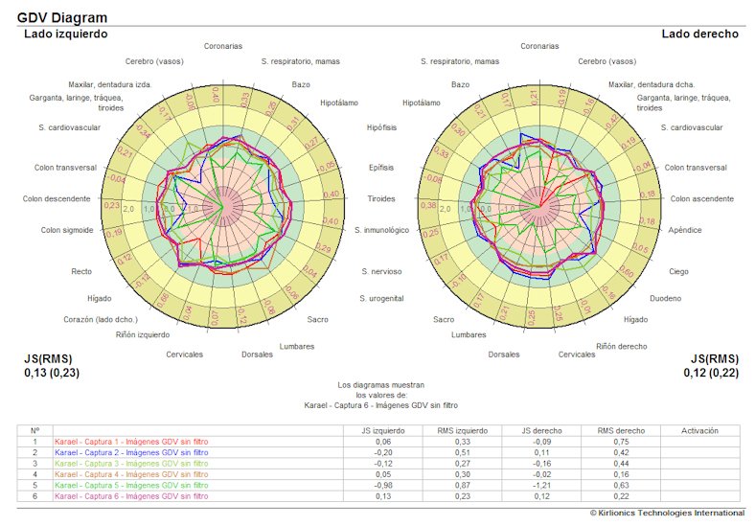Click the Colon descendente label
Image resolution: width=755 pixels, height=526 pixels.
pyautogui.click(x=57, y=199)
